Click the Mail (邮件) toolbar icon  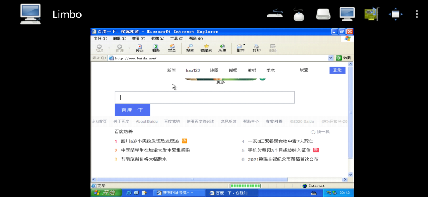tap(240, 48)
